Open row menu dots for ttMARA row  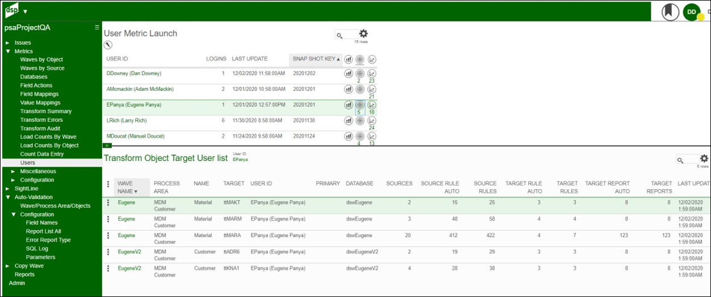coord(108,235)
